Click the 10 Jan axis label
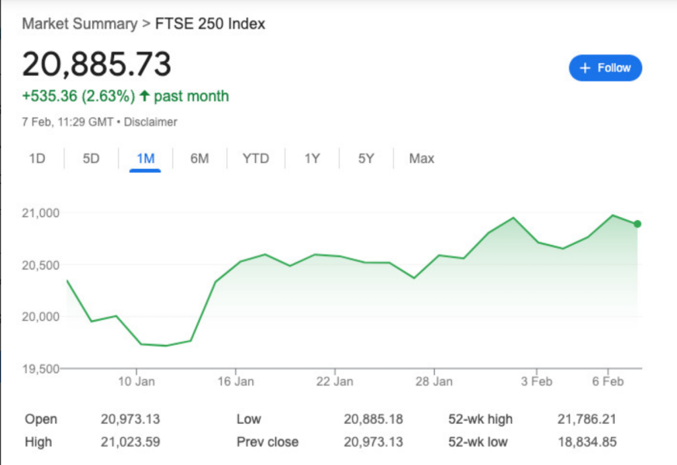Viewport: 677px width, 465px height. coord(136,381)
